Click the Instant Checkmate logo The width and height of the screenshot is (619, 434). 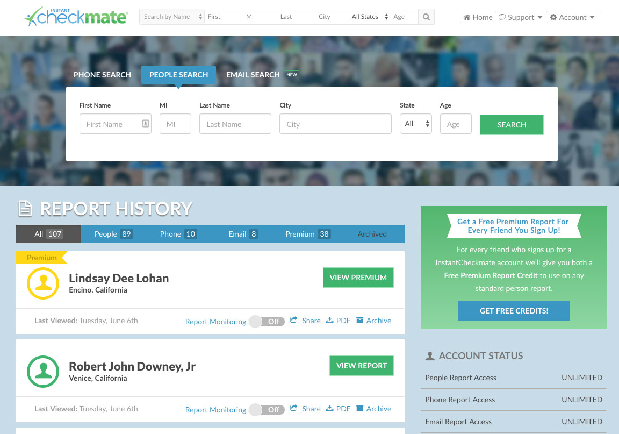point(76,17)
